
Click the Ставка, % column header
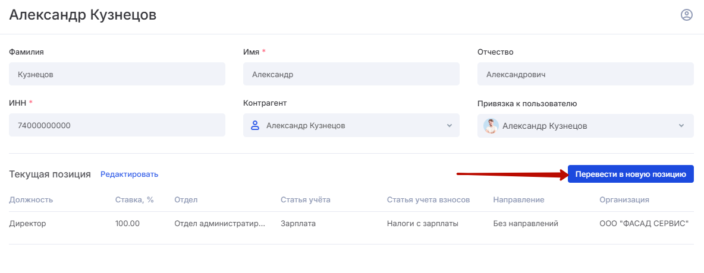point(134,200)
